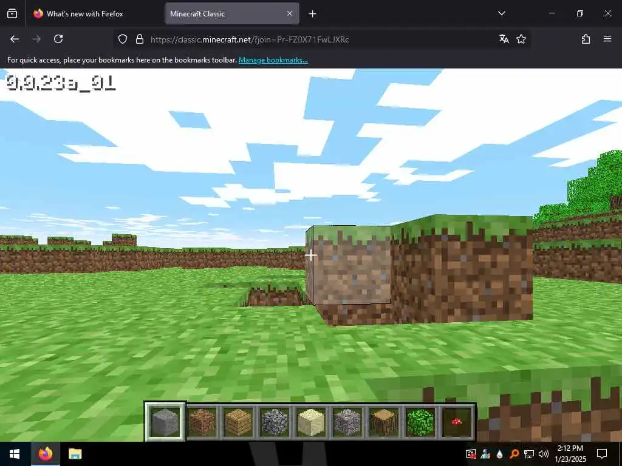
Task: Go back to previous page
Action: click(15, 39)
